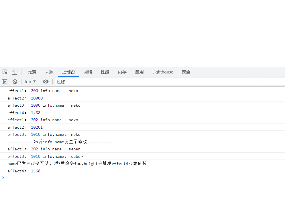Clear the console with the block icon

click(15, 82)
